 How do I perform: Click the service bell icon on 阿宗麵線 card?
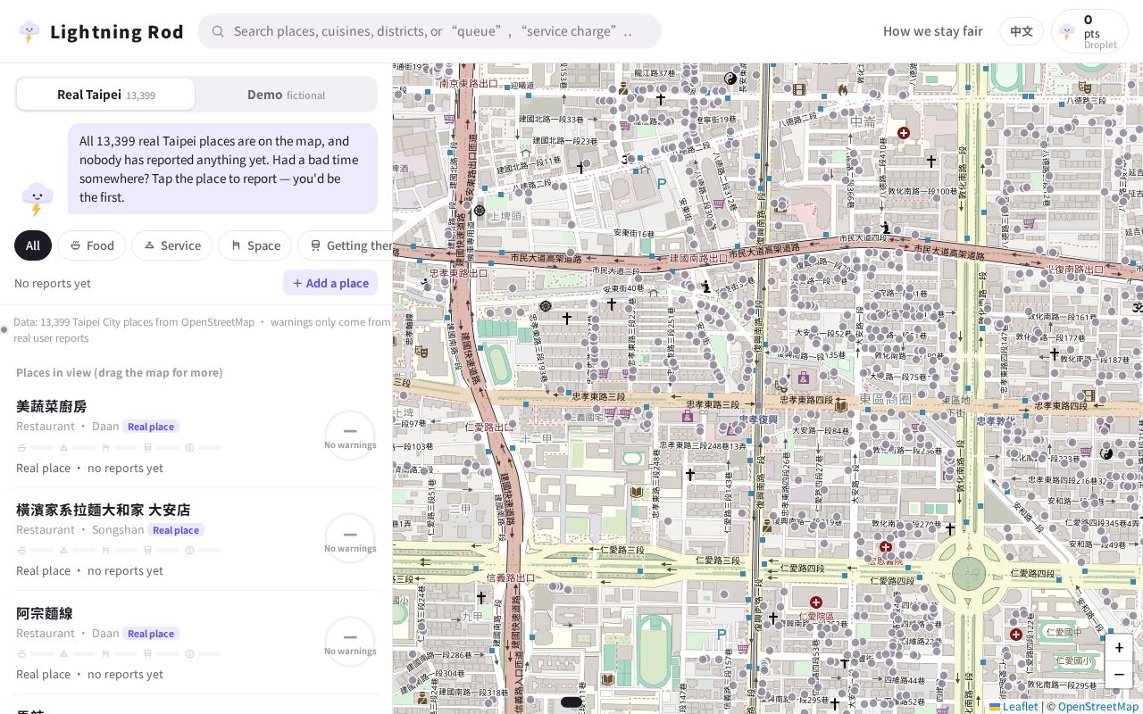tap(63, 654)
